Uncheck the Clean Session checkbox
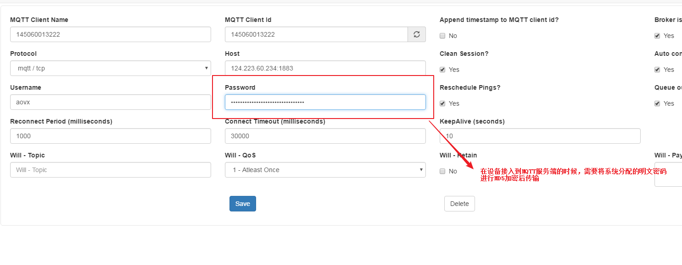 tap(442, 70)
